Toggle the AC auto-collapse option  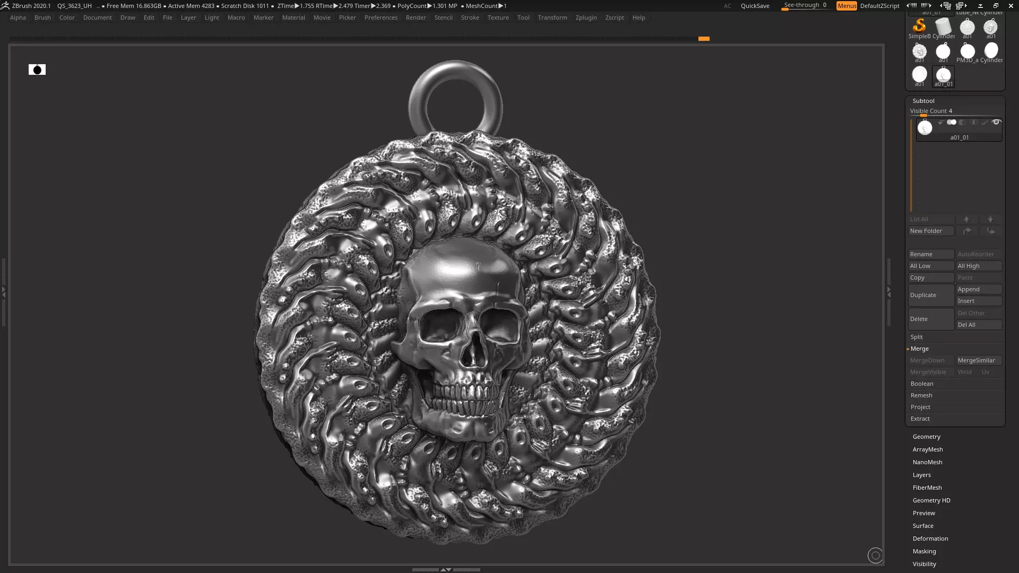[728, 5]
